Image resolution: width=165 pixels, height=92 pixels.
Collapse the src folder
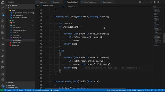click(x=20, y=20)
